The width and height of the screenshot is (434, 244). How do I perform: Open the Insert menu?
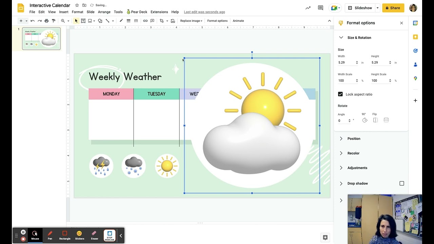pos(64,12)
